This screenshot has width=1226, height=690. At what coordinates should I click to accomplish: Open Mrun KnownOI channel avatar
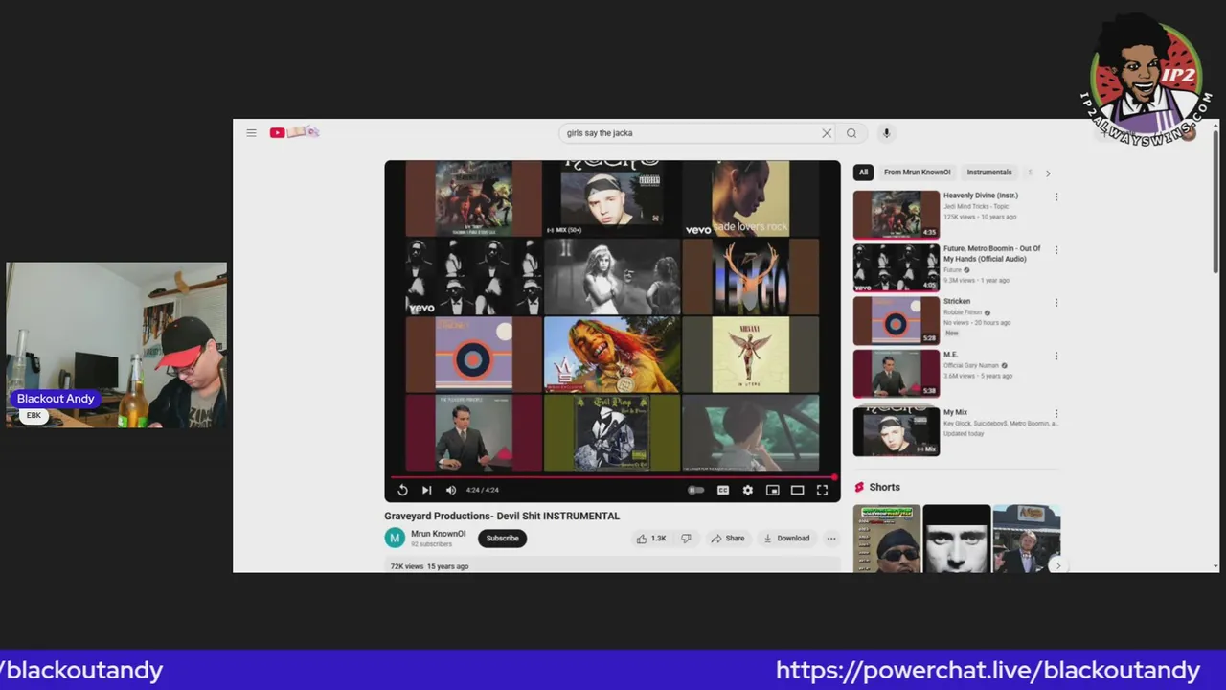point(395,538)
